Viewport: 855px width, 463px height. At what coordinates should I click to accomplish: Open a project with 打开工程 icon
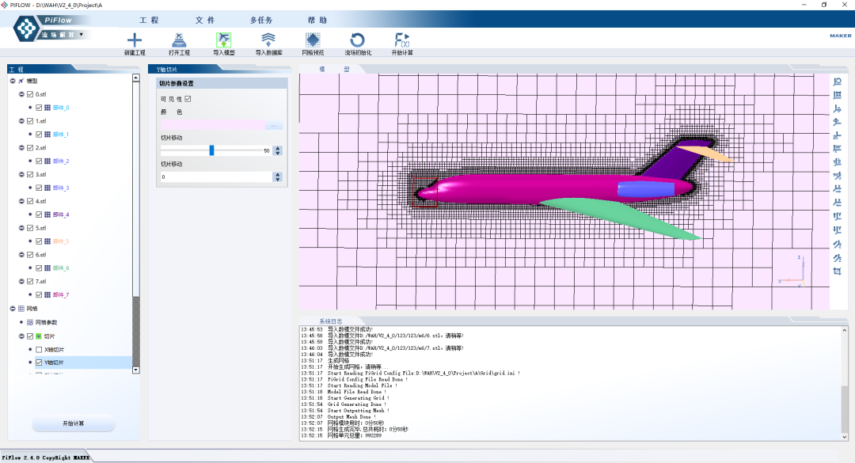179,40
